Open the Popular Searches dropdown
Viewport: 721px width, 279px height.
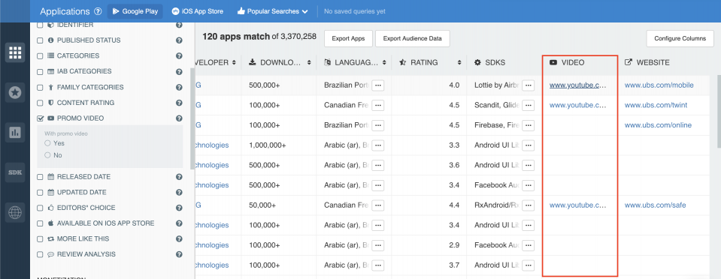273,11
